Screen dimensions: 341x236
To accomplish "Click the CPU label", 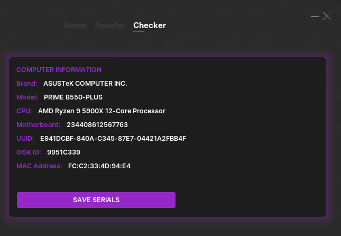I will pyautogui.click(x=24, y=111).
